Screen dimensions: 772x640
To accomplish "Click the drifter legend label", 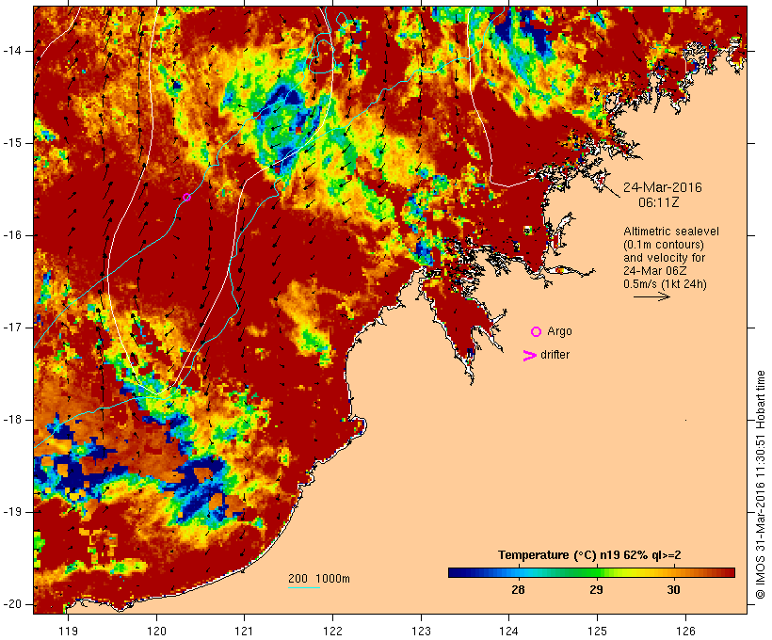I will coord(555,355).
